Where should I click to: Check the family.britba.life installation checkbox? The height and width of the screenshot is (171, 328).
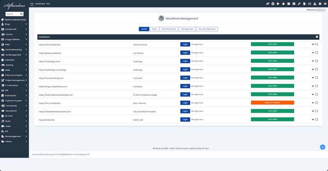317,44
